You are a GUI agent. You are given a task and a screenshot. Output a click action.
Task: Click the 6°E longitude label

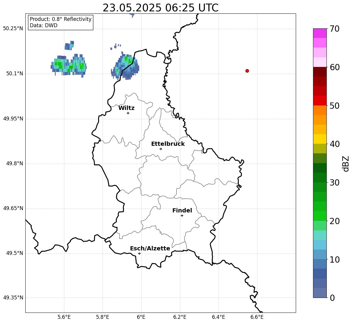(x=141, y=317)
